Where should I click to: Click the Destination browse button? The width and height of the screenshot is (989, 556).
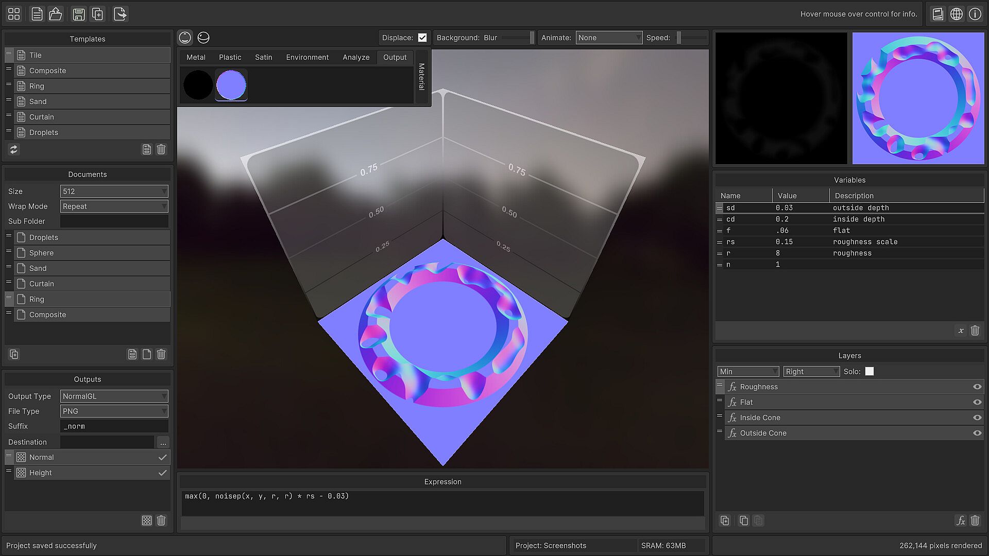pos(163,442)
